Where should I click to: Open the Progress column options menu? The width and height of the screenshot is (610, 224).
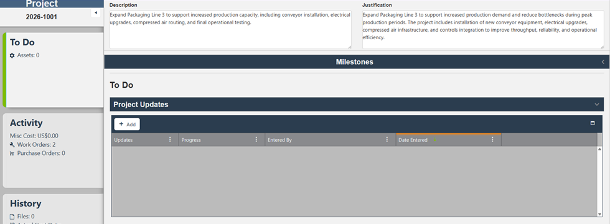(x=256, y=139)
